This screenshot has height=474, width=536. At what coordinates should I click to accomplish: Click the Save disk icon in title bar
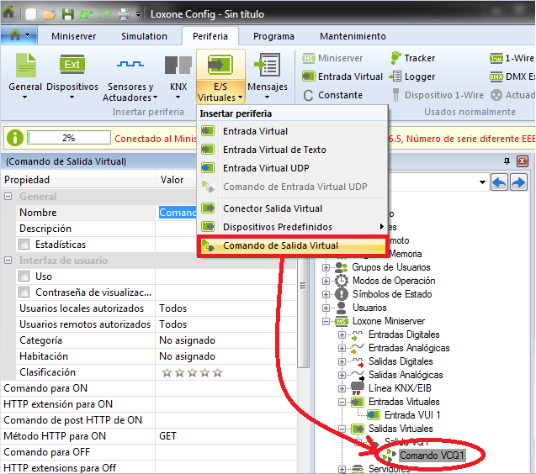68,14
